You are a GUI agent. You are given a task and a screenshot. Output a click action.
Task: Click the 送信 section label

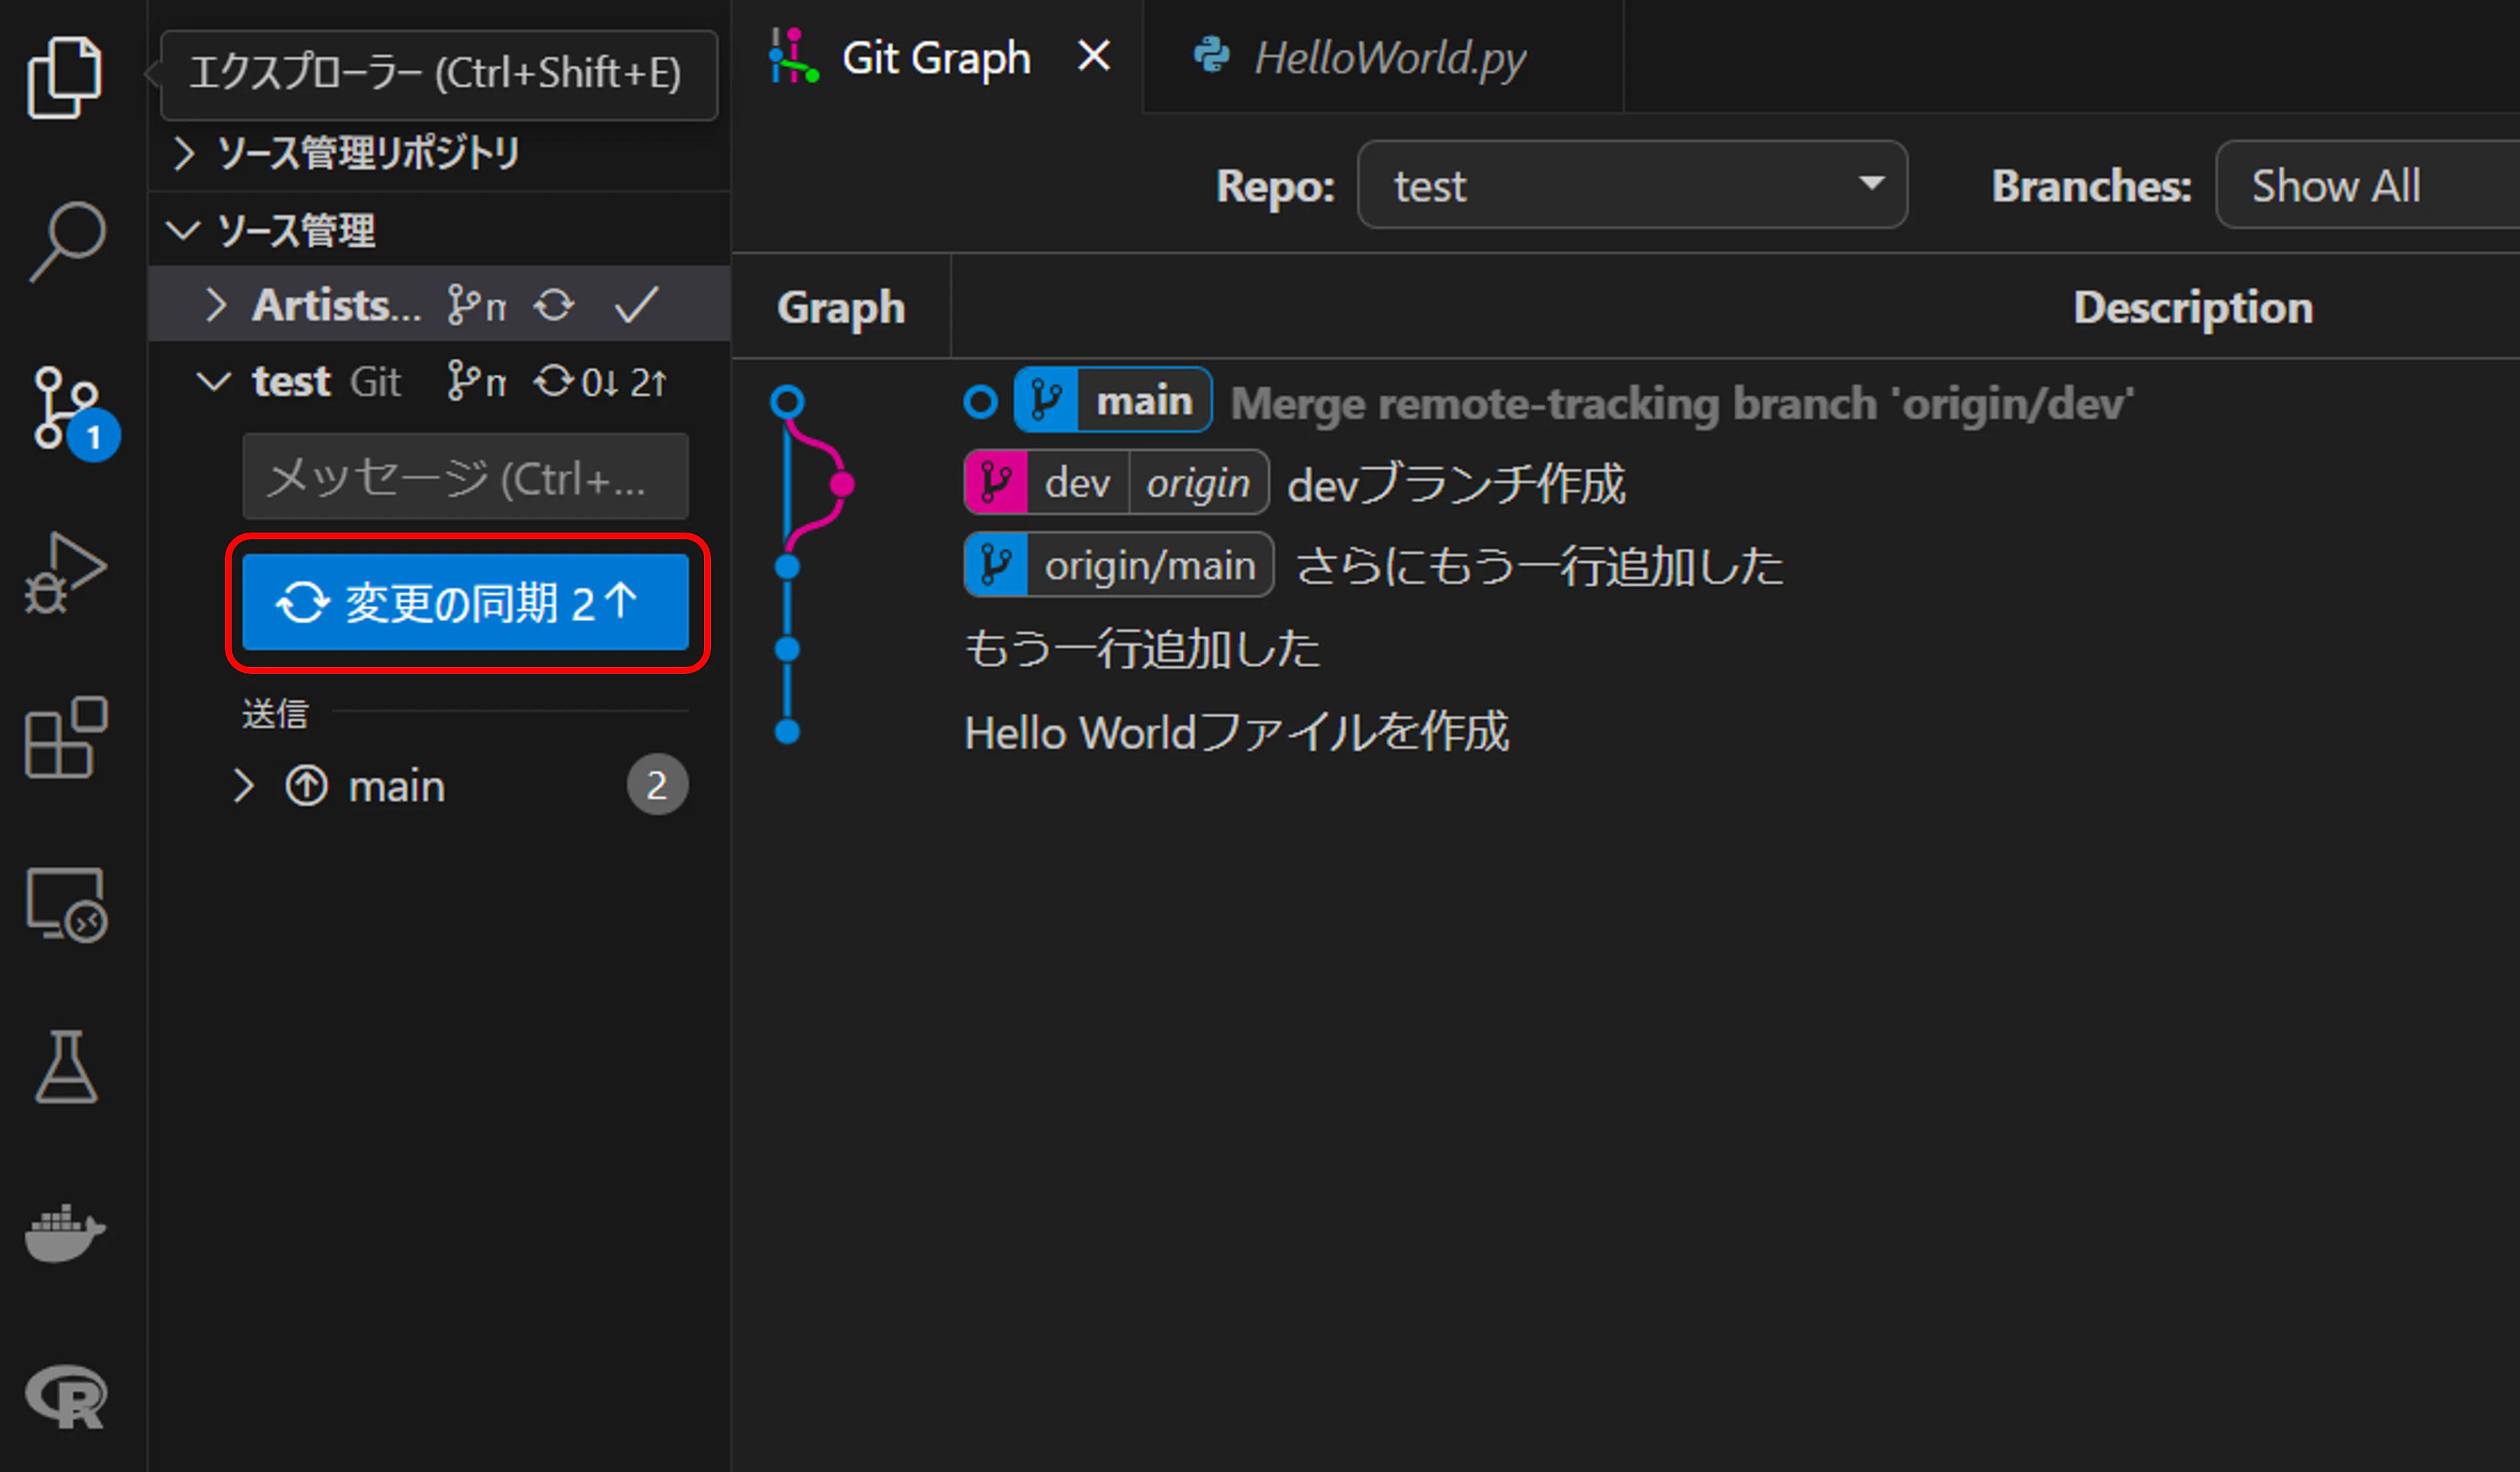(275, 713)
